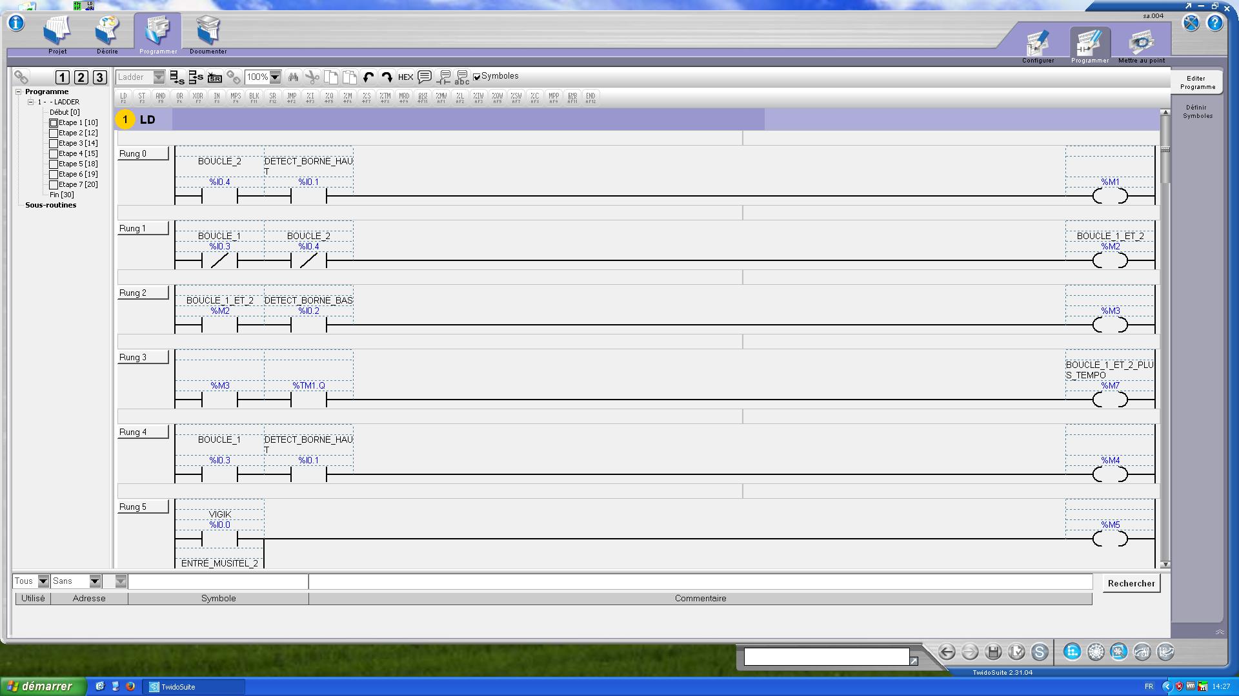This screenshot has height=696, width=1239.
Task: Click the scissors cut icon
Action: point(312,77)
